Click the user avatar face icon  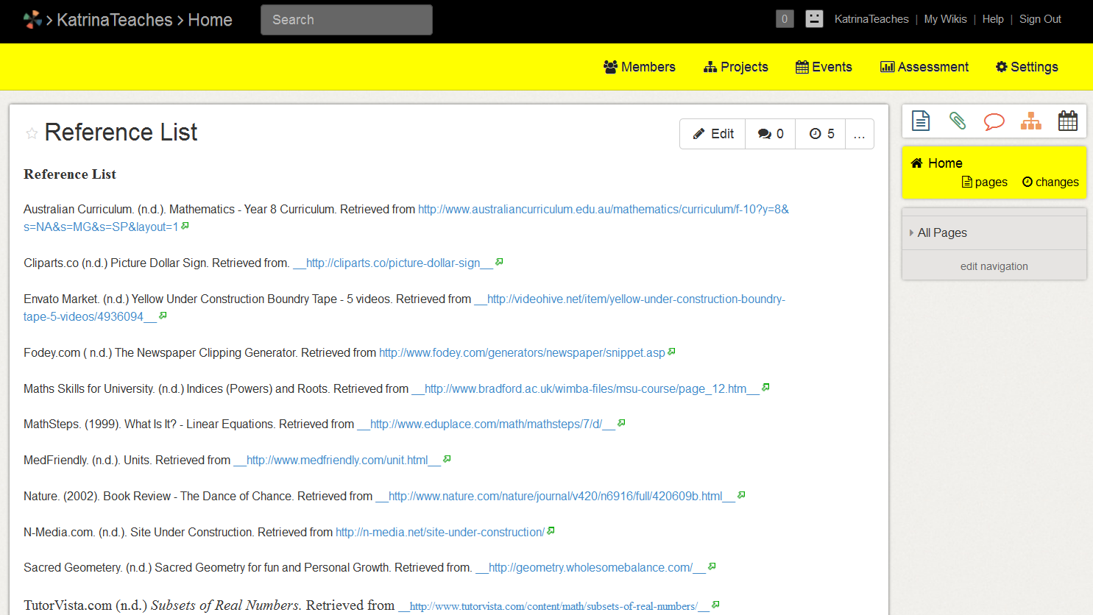coord(814,19)
